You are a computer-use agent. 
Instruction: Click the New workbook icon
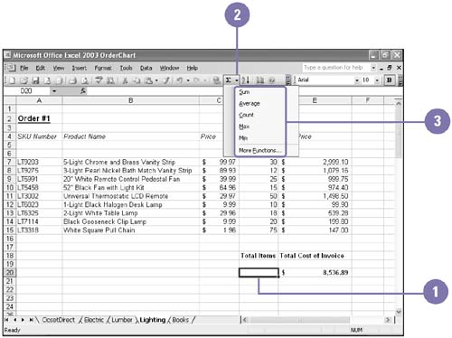point(13,80)
